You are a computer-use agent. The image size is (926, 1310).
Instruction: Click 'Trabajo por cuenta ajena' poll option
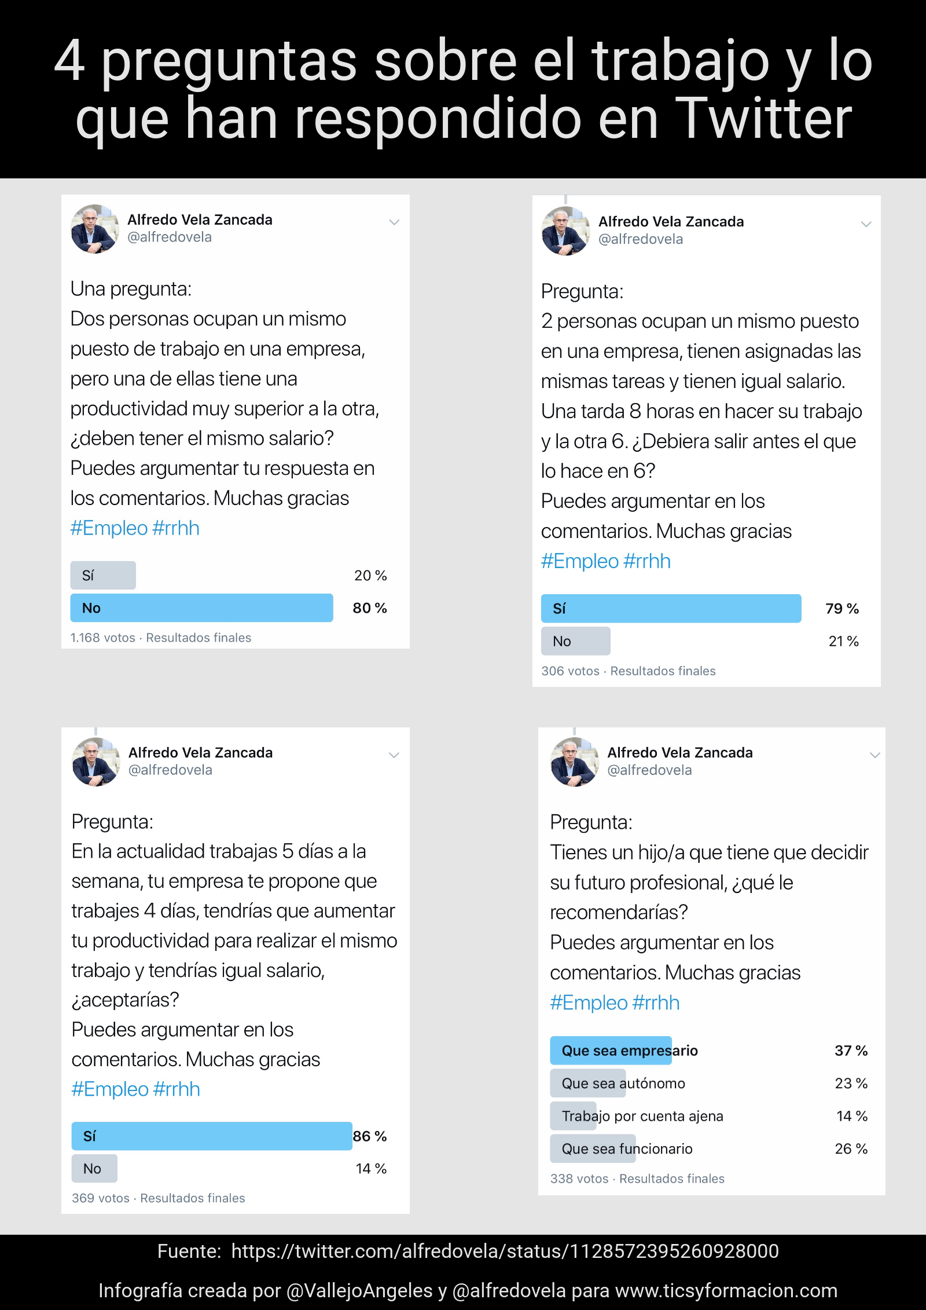pyautogui.click(x=642, y=1116)
